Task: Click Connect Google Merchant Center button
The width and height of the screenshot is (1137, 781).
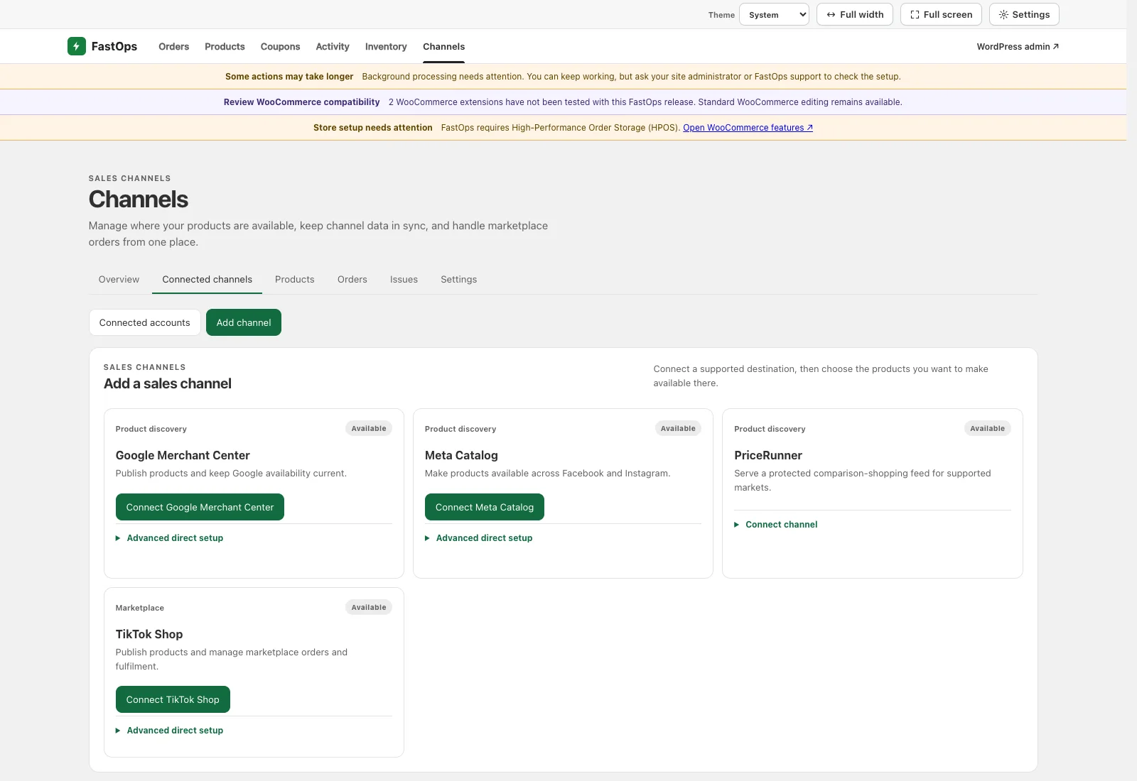Action: tap(200, 507)
